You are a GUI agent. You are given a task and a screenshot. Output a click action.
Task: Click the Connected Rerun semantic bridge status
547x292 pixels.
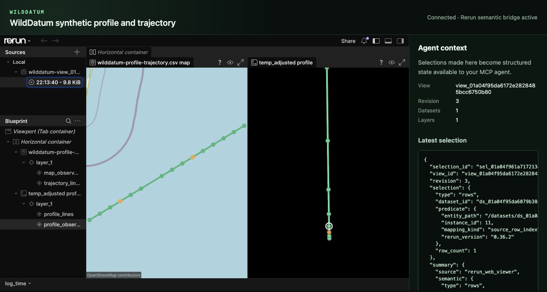482,18
